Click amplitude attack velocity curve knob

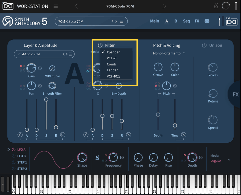pyautogui.click(x=20, y=135)
